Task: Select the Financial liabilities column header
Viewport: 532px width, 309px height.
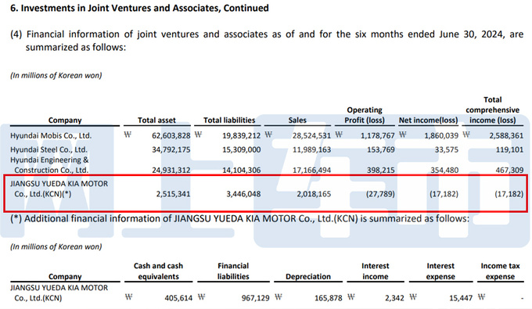Action: click(x=233, y=271)
